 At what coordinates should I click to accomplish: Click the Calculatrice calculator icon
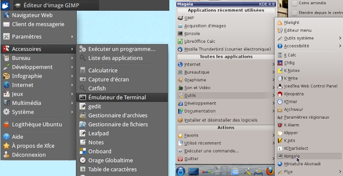point(83,70)
